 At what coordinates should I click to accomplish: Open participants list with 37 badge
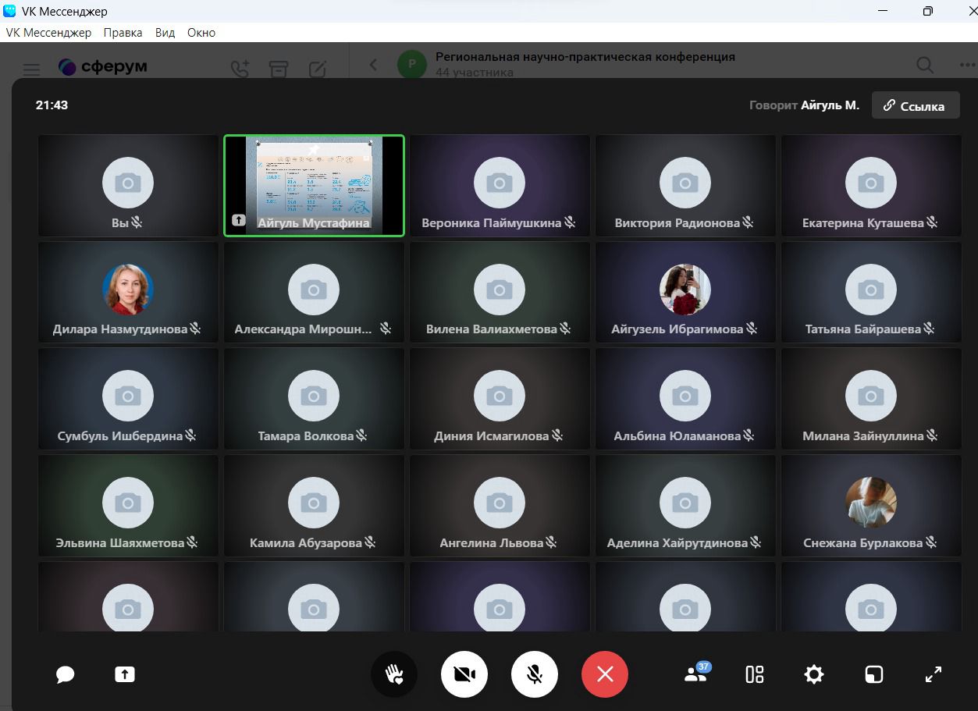click(x=695, y=674)
